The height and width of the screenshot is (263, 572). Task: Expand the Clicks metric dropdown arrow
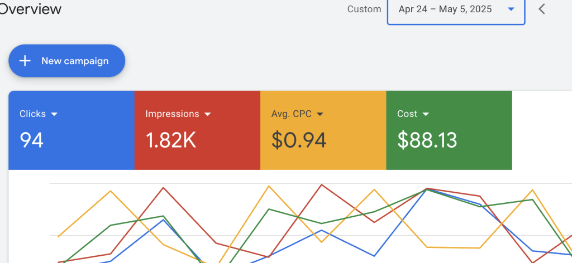(55, 114)
